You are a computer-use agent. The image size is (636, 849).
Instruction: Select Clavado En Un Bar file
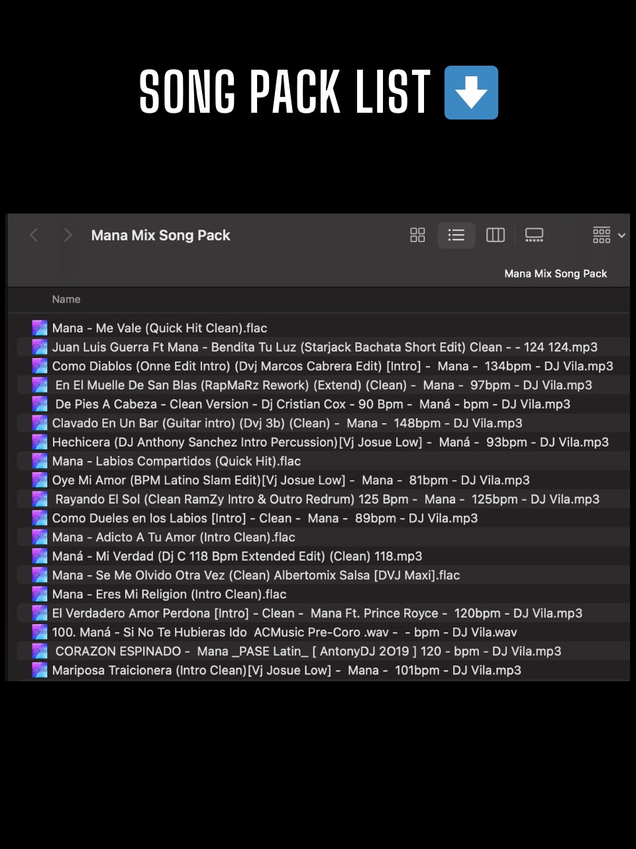click(x=287, y=423)
